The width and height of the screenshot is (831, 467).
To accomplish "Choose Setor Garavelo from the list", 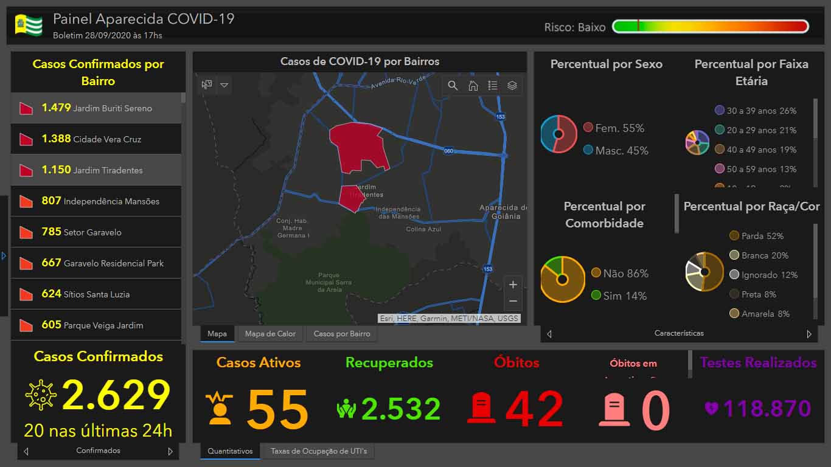I will 96,232.
